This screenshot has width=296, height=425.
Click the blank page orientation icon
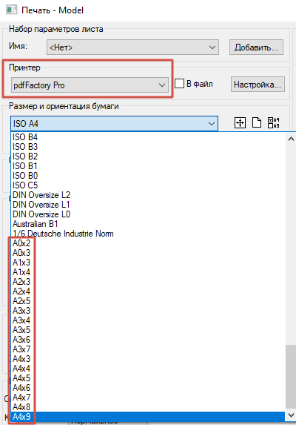pyautogui.click(x=257, y=123)
